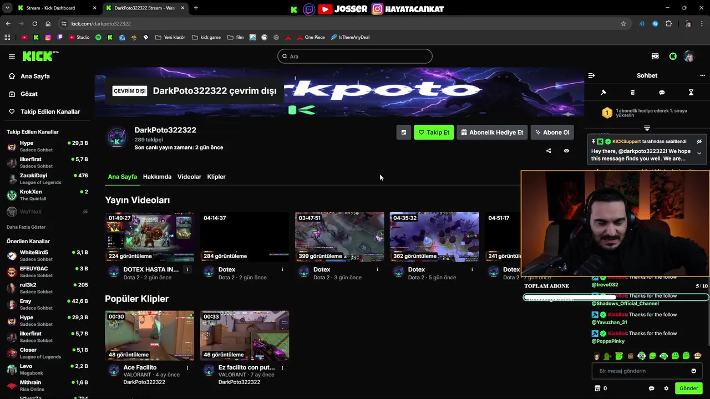Open browser extensions puzzle icon
The width and height of the screenshot is (710, 399).
click(668, 24)
